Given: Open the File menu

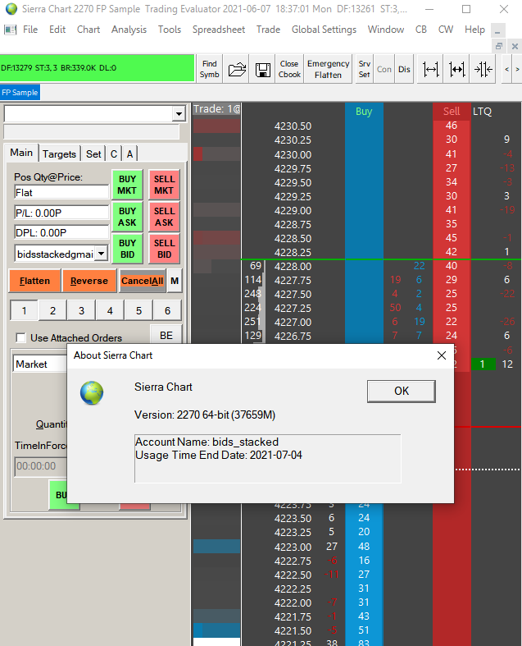Looking at the screenshot, I should pos(30,30).
